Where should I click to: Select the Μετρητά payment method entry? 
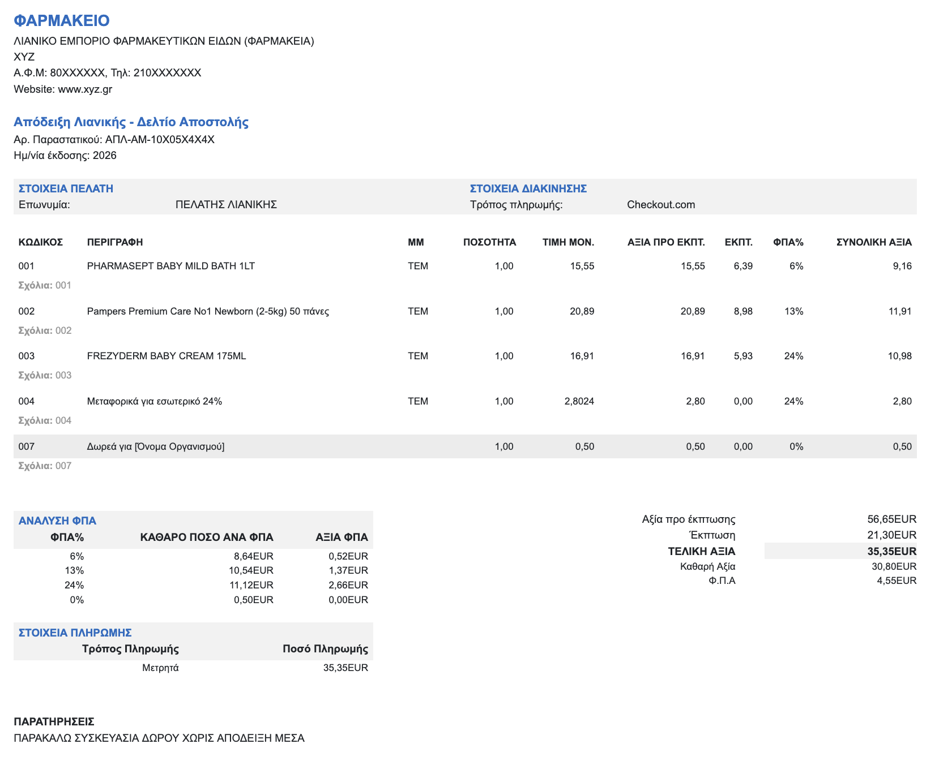pos(160,668)
